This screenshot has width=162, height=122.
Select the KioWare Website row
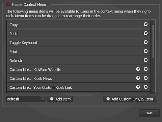pyautogui.click(x=79, y=69)
